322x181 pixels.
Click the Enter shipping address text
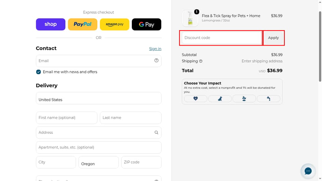(262, 61)
